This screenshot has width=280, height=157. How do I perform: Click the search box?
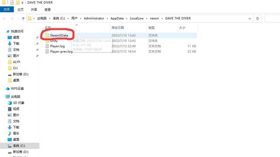point(272,18)
